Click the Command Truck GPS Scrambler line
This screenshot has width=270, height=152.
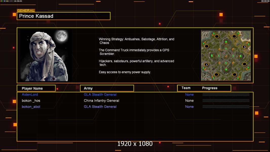click(x=134, y=52)
